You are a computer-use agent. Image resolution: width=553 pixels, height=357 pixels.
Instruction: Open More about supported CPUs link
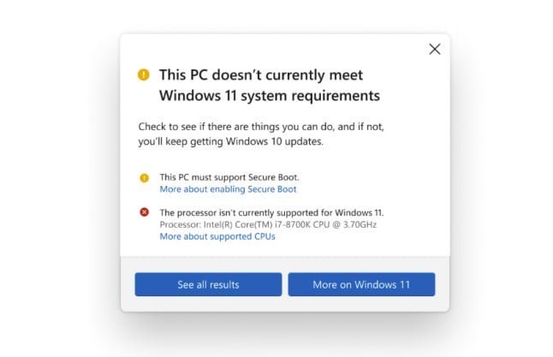click(217, 236)
